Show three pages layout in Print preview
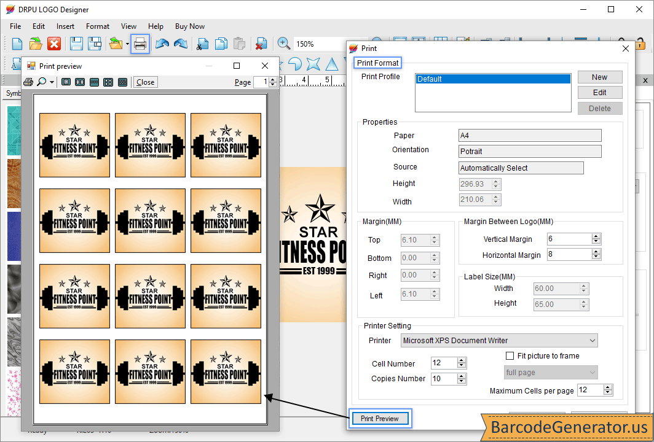Image resolution: width=654 pixels, height=442 pixels. click(94, 82)
